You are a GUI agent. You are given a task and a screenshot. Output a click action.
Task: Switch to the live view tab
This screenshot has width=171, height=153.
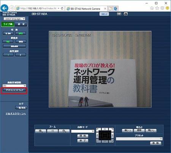[8, 24]
